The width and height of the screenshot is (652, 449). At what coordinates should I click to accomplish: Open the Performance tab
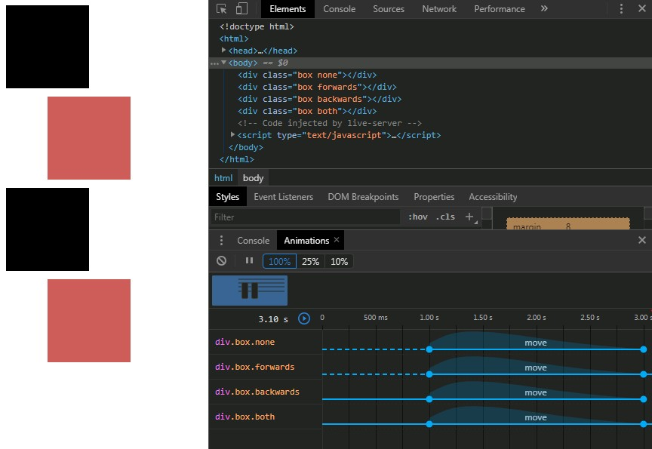point(500,9)
